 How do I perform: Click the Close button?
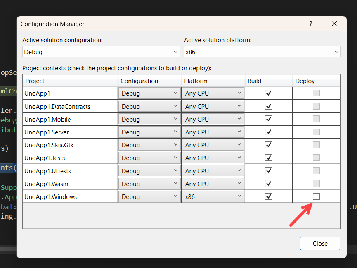320,243
